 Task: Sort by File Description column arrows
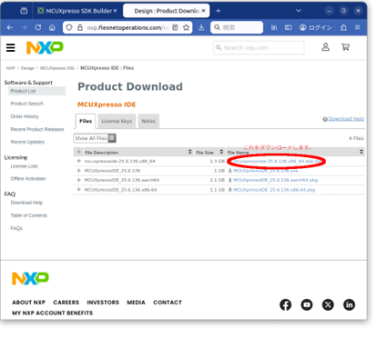click(190, 152)
